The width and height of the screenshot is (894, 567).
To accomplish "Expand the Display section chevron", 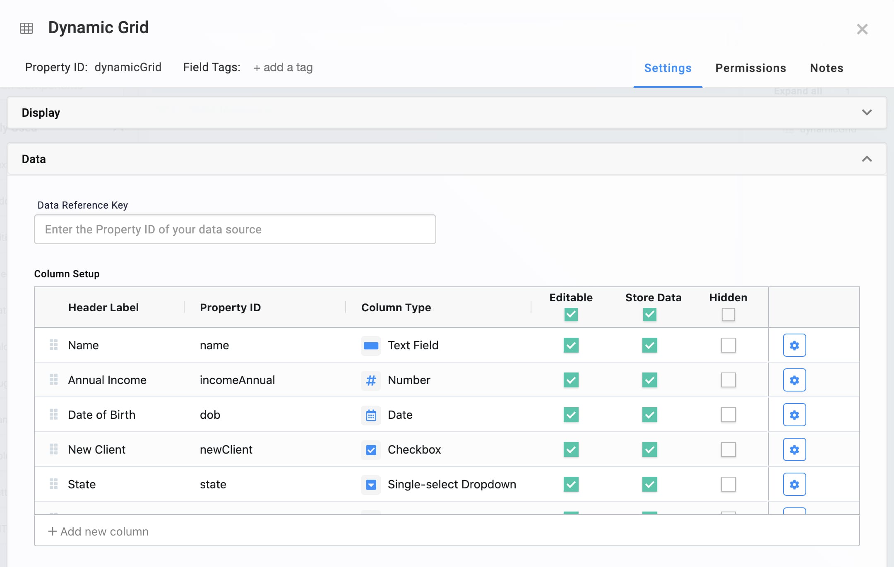I will pos(867,113).
